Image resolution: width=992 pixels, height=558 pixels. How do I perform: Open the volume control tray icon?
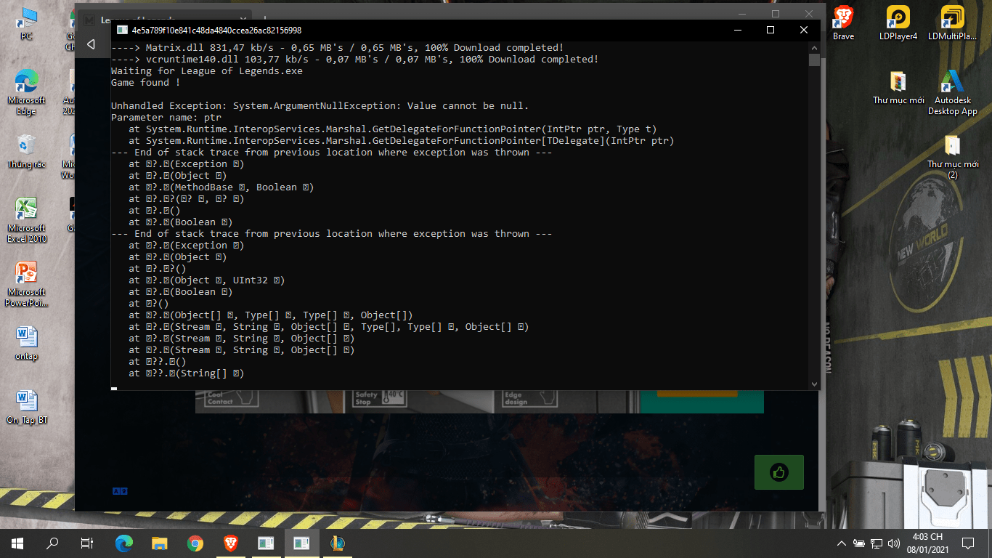(893, 543)
